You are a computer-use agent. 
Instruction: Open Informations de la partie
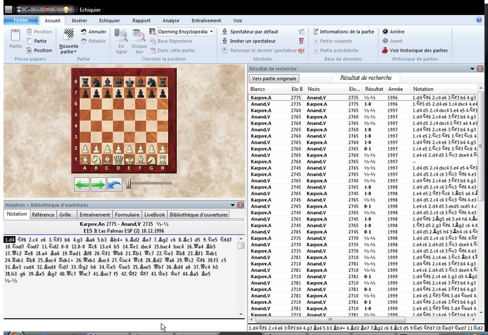(x=344, y=31)
